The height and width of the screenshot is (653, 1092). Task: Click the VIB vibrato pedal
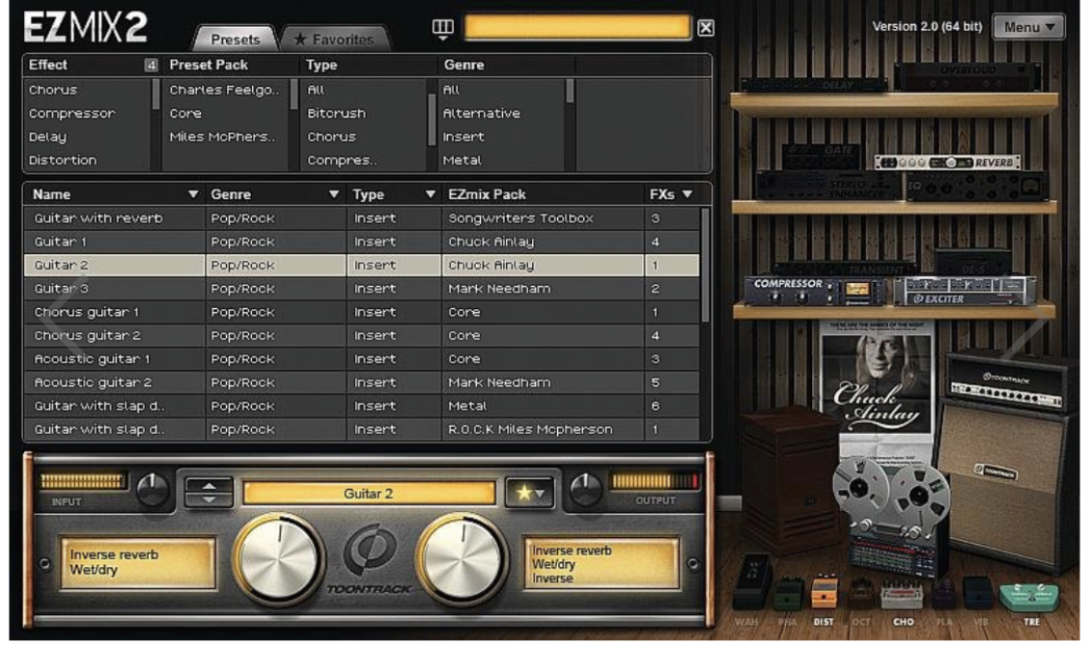(x=978, y=592)
